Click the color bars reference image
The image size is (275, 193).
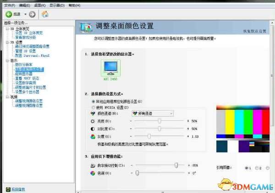(x=243, y=129)
